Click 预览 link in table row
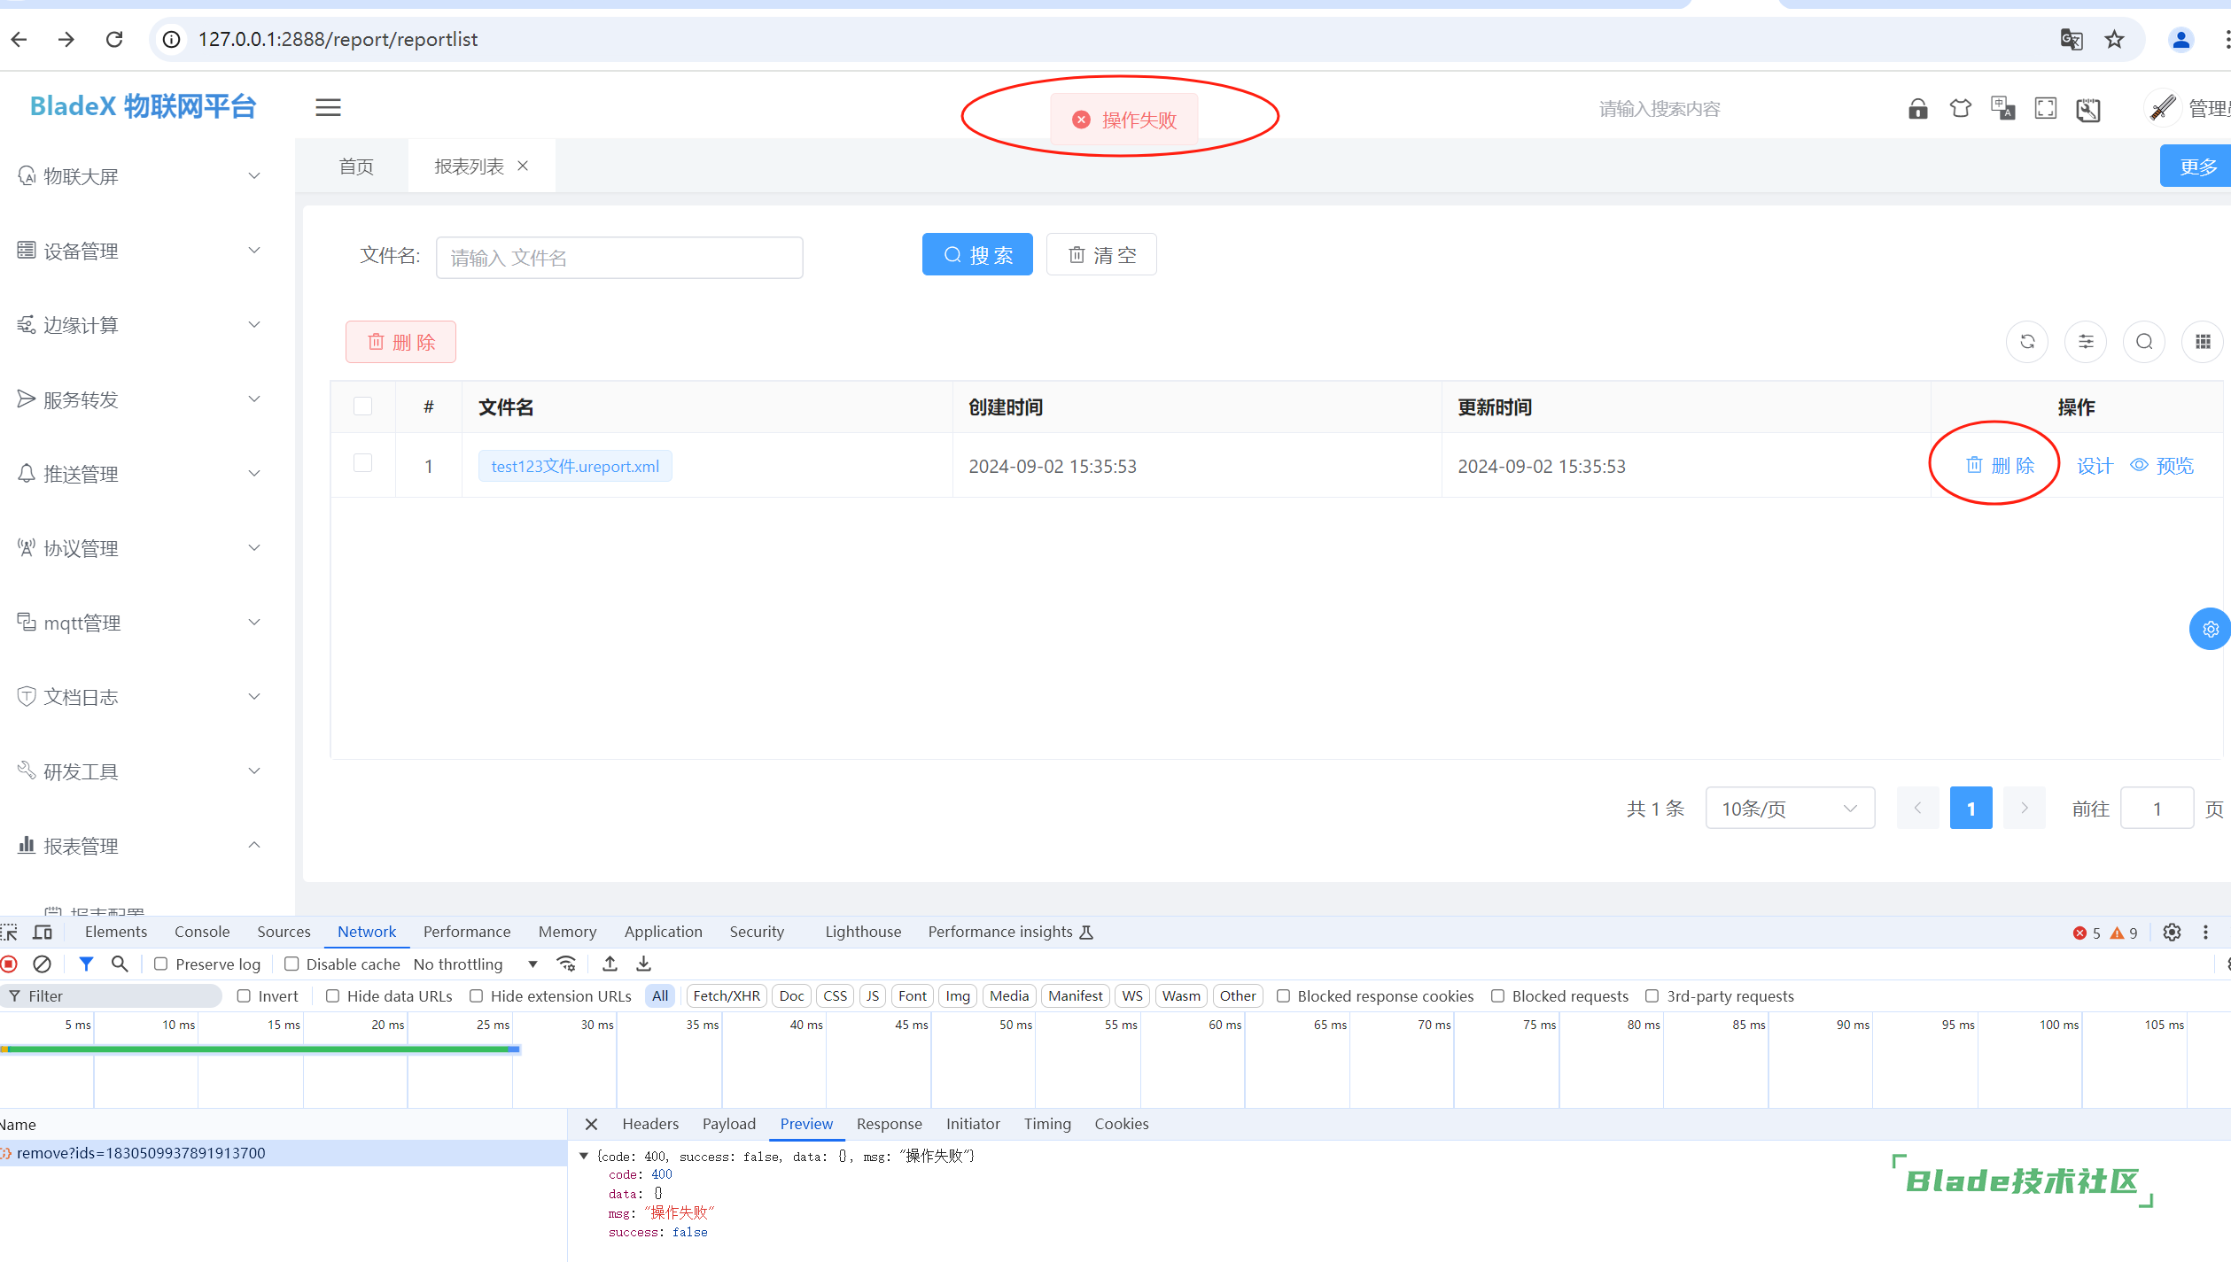The image size is (2231, 1262). 2162,466
